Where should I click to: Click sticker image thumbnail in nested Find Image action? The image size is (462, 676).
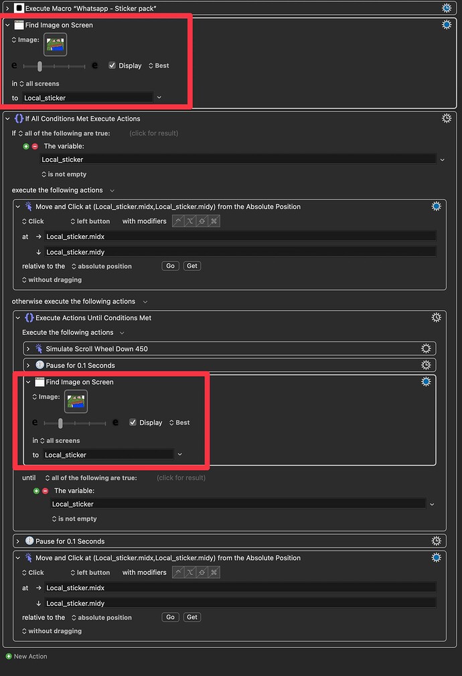coord(76,401)
